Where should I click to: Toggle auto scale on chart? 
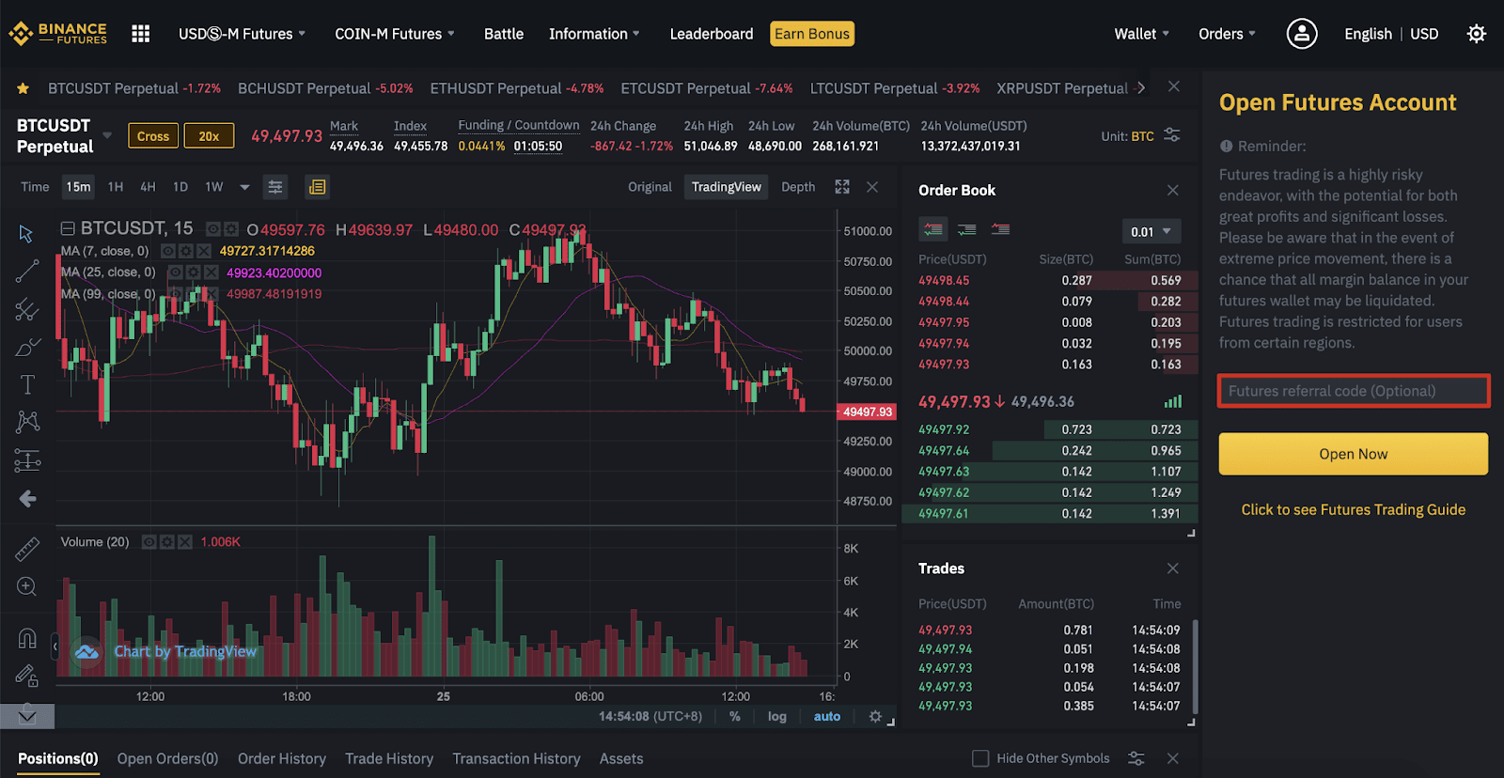click(x=827, y=716)
